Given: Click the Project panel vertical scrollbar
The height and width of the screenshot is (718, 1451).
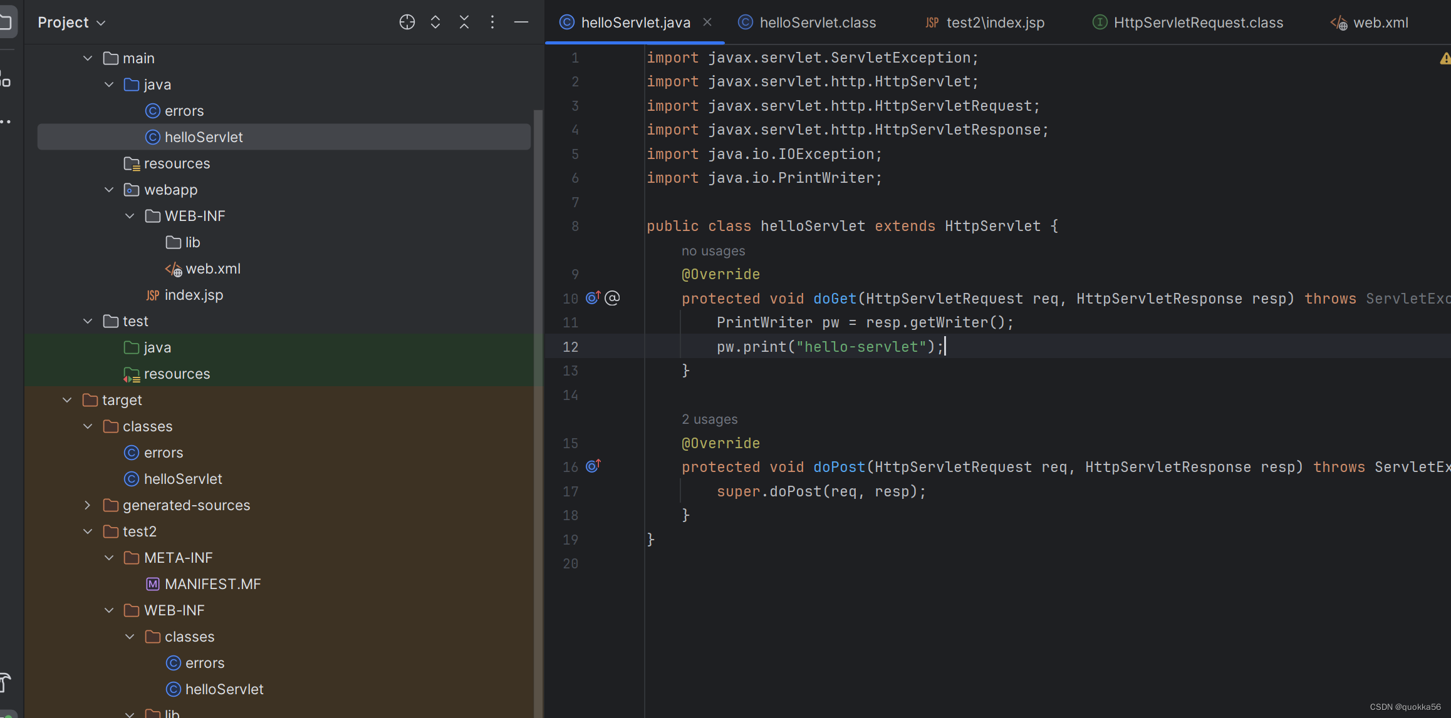Looking at the screenshot, I should tap(538, 413).
